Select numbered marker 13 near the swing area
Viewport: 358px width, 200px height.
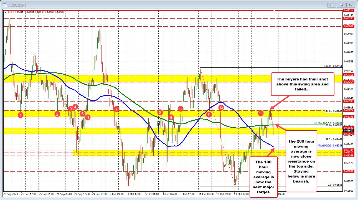(260, 113)
